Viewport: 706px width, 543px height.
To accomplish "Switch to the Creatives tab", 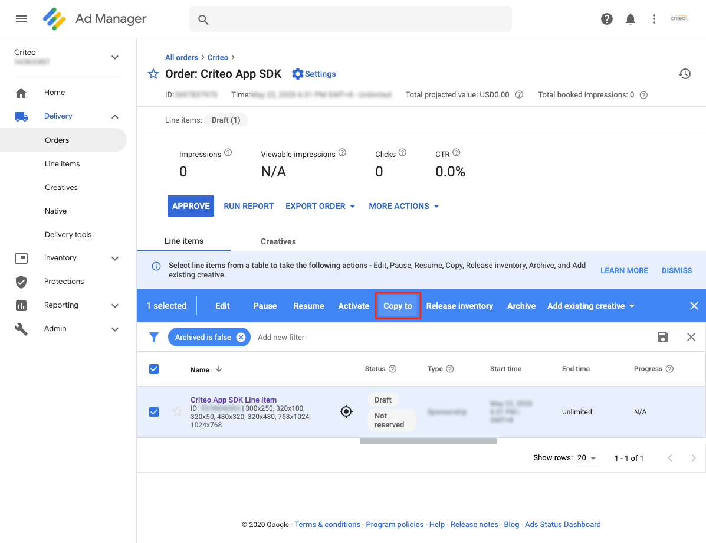I will 278,241.
